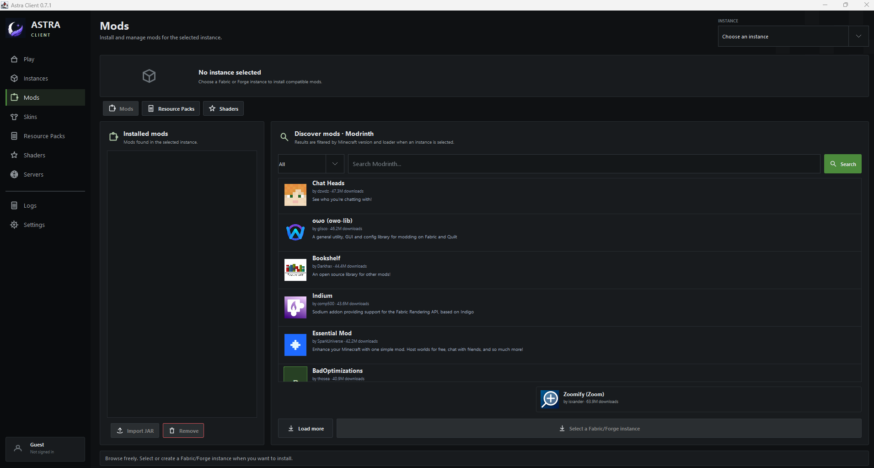Click the Logs document icon

point(14,205)
